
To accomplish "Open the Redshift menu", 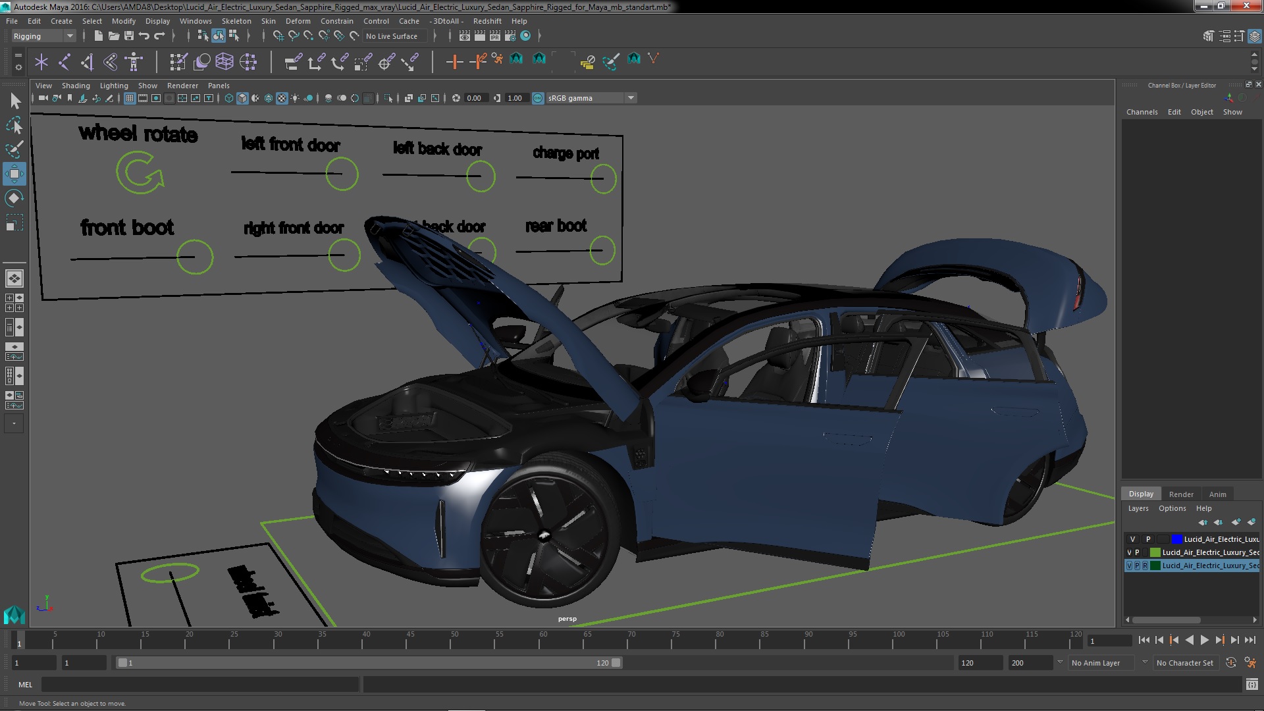I will [x=487, y=21].
